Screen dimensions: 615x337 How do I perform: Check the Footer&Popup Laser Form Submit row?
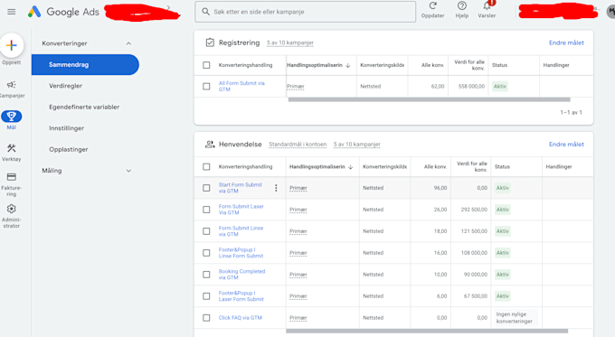(206, 296)
